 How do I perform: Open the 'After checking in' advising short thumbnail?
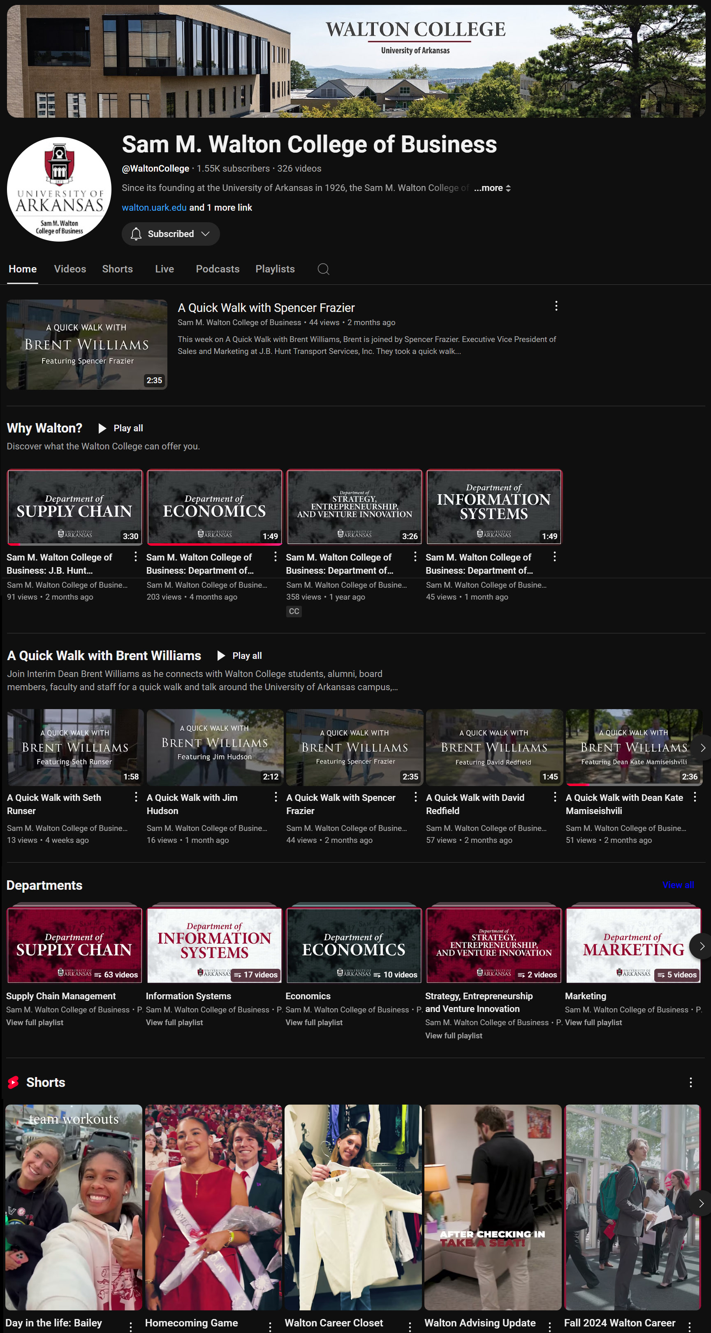[493, 1208]
